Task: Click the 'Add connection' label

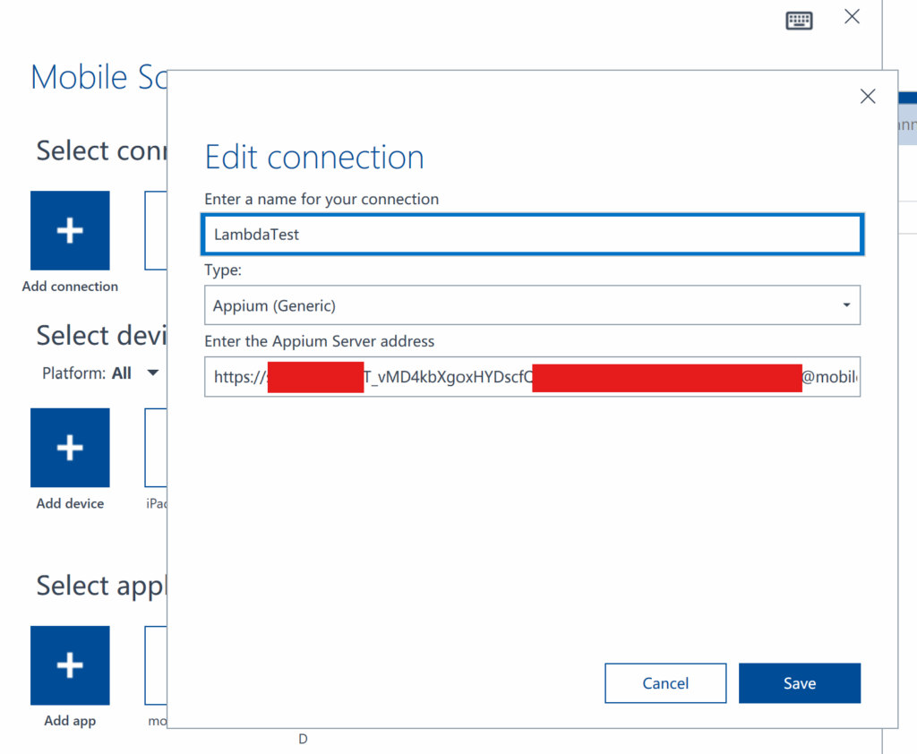Action: pos(70,287)
